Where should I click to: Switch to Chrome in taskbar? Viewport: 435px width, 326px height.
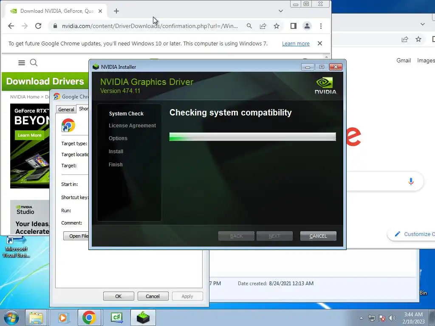(89, 318)
